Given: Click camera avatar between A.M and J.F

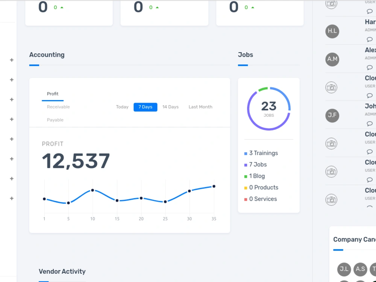Looking at the screenshot, I should coord(331,87).
